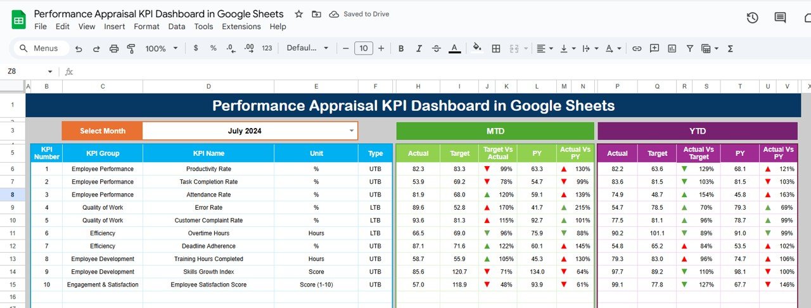Screen dimensions: 811x308
Task: Toggle strikethrough formatting
Action: pos(437,48)
